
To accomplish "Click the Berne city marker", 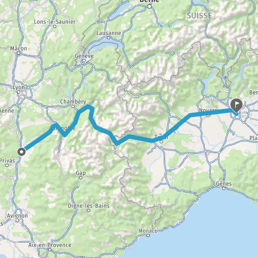I will (x=149, y=6).
